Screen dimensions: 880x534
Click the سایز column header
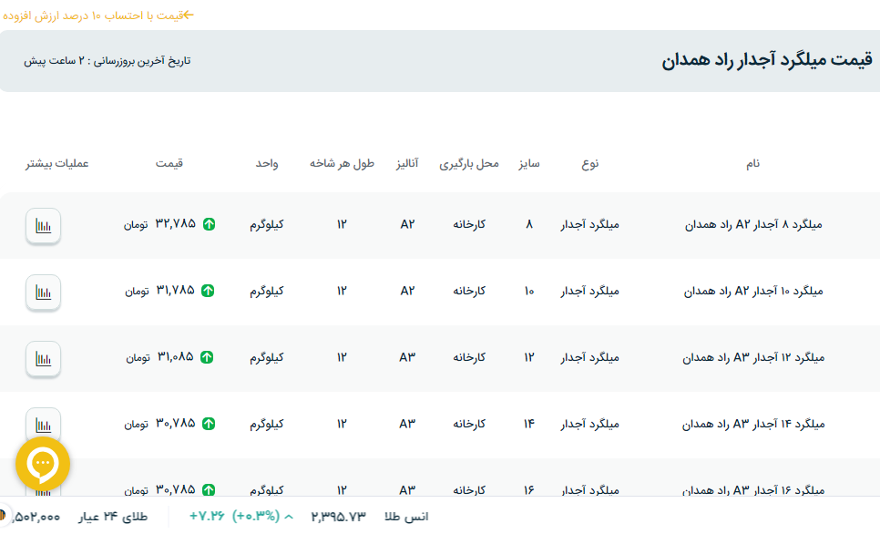(x=529, y=164)
